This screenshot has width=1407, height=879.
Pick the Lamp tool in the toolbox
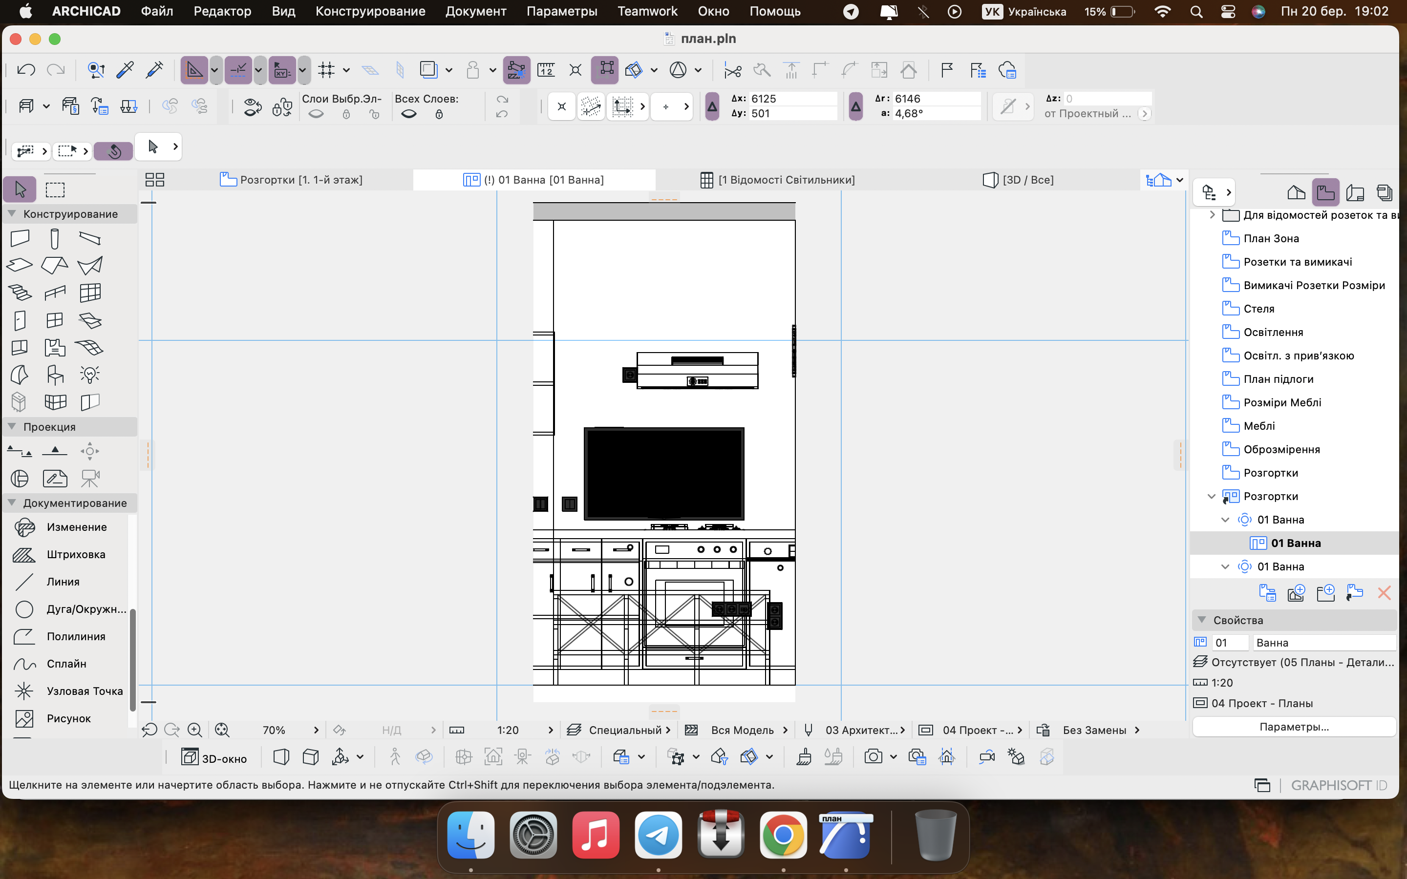pyautogui.click(x=90, y=374)
